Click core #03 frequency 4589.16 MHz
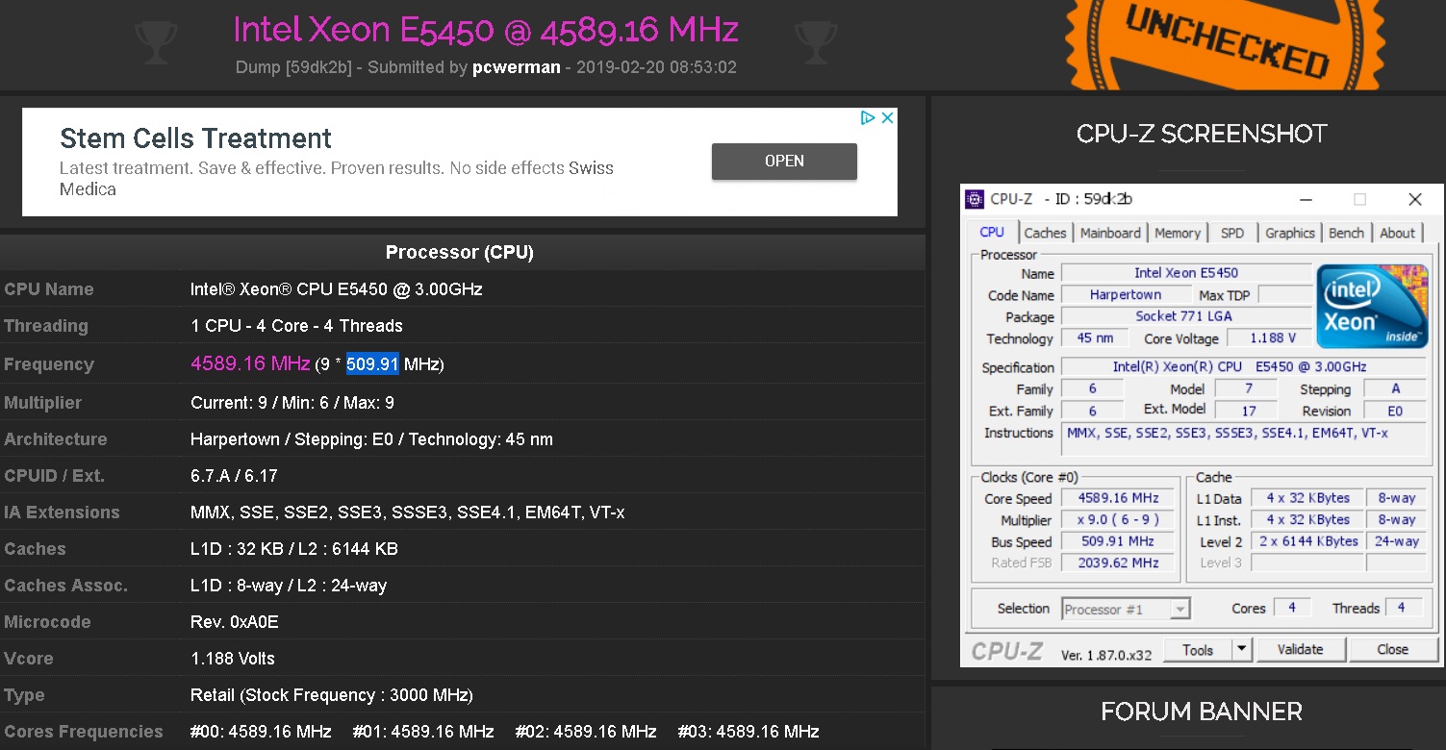 pos(748,732)
